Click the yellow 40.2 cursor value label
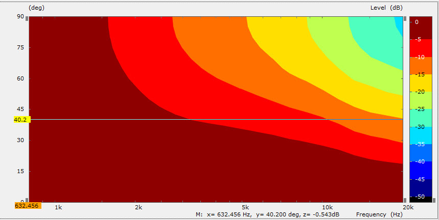439x220 pixels. tap(22, 119)
